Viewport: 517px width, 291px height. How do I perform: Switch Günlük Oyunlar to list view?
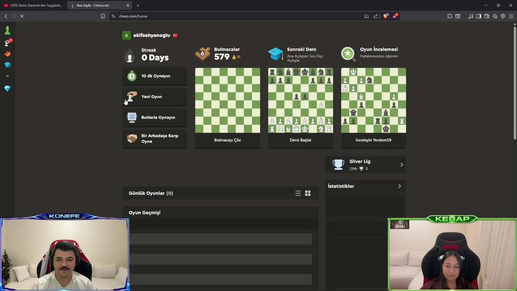click(x=298, y=194)
